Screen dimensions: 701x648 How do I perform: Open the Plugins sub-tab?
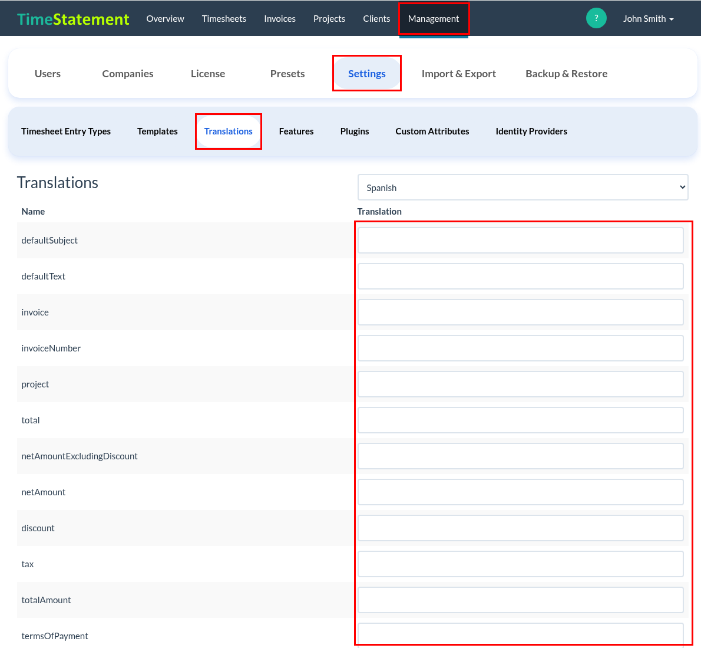(355, 131)
